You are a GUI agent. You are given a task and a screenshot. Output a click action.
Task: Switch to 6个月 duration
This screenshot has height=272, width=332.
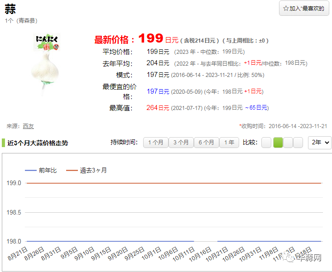click(x=206, y=143)
